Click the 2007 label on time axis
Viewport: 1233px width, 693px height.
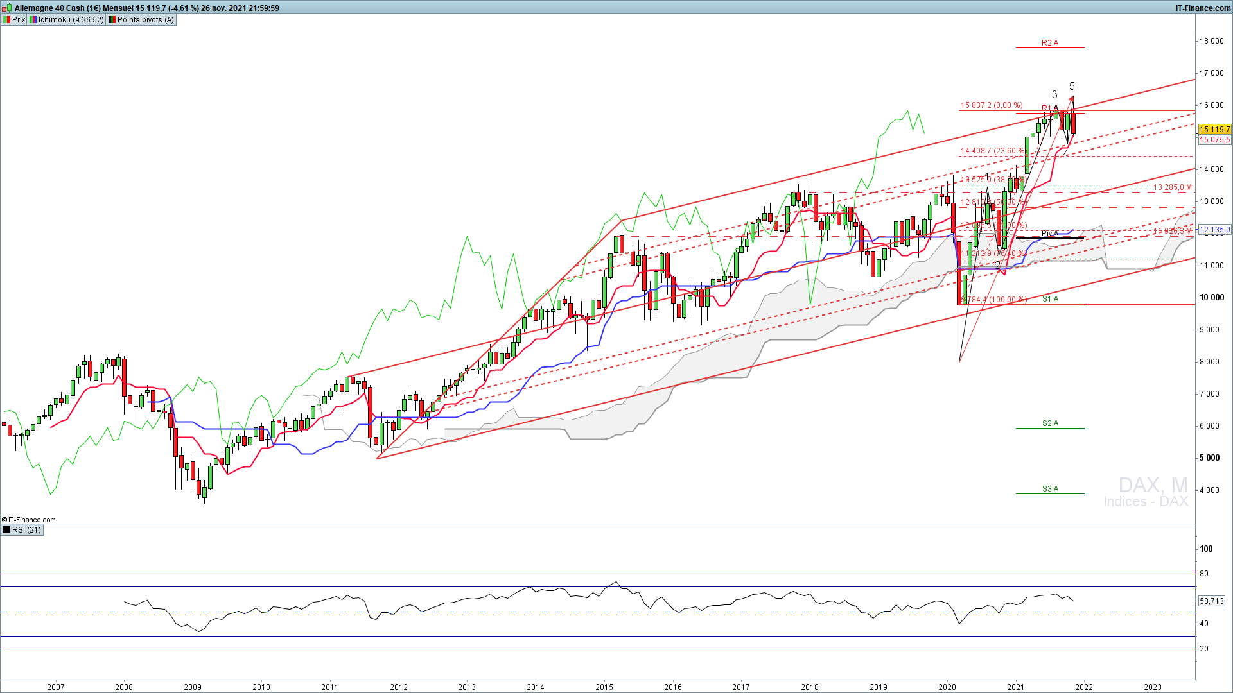[56, 687]
